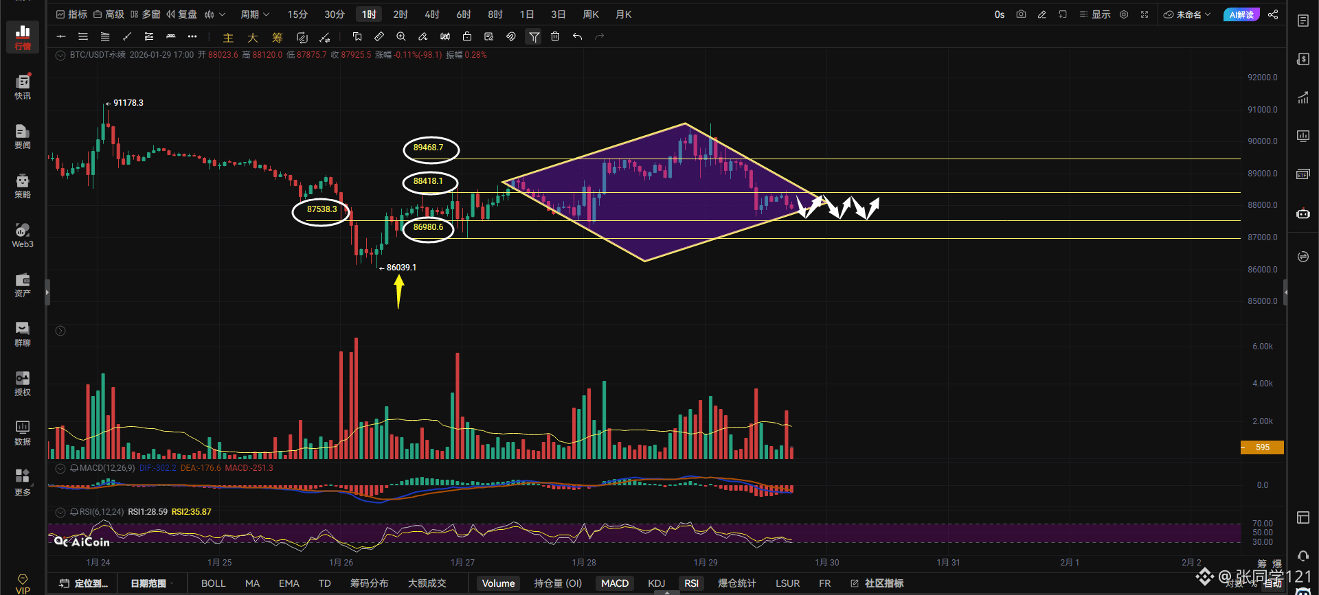Select the horizontal line drawing tool
Image resolution: width=1319 pixels, height=595 pixels.
[x=61, y=36]
